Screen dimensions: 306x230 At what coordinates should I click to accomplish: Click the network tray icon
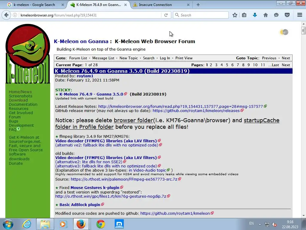click(x=267, y=224)
